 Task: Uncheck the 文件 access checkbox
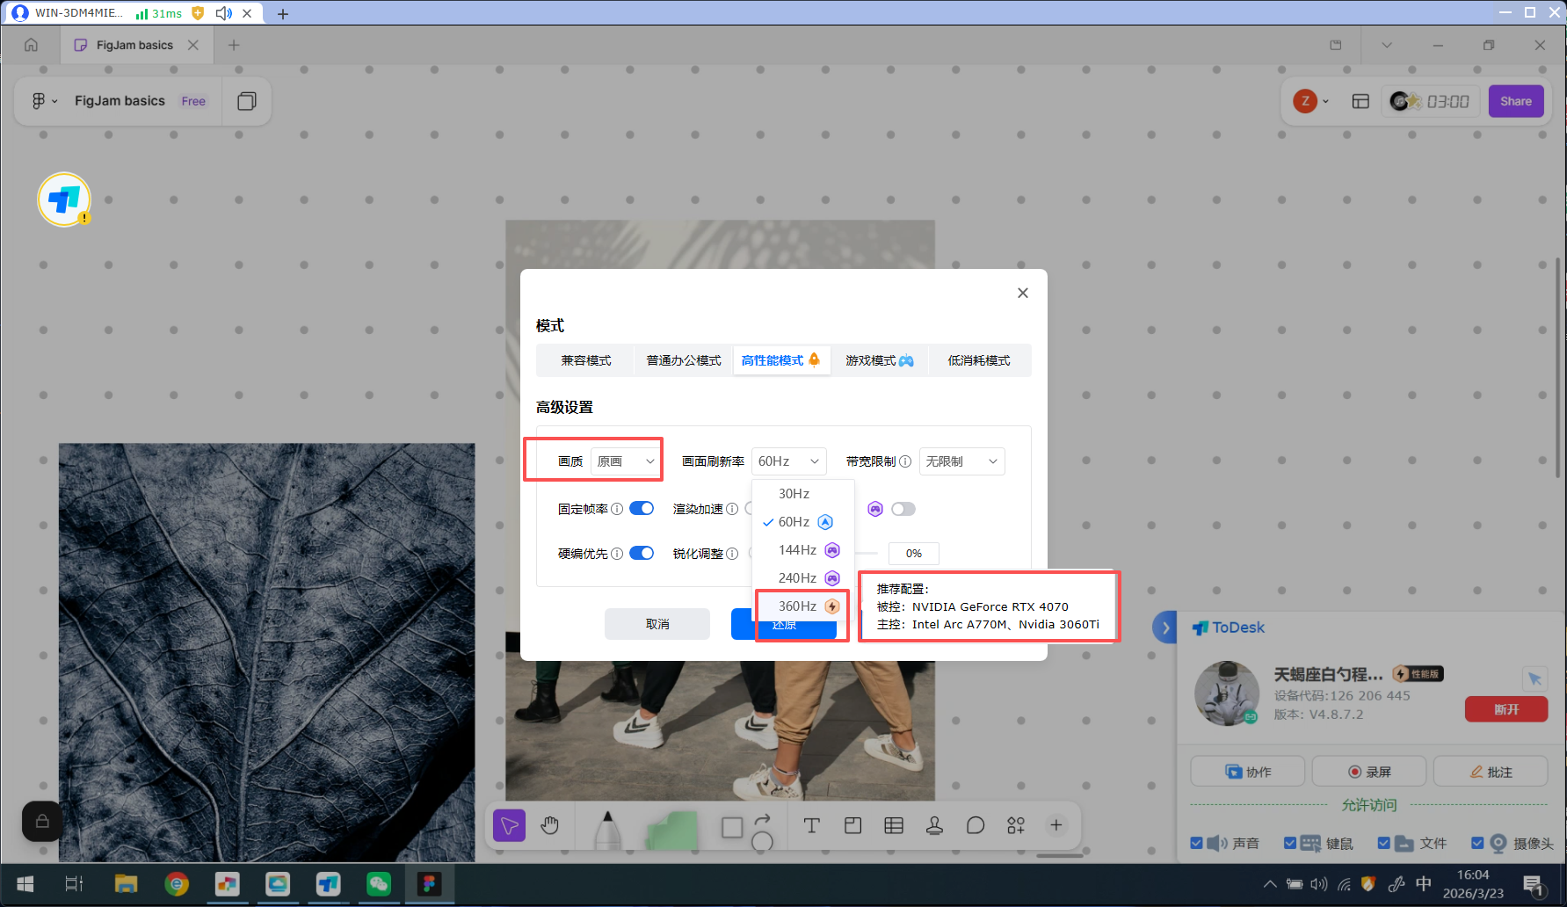pos(1384,843)
